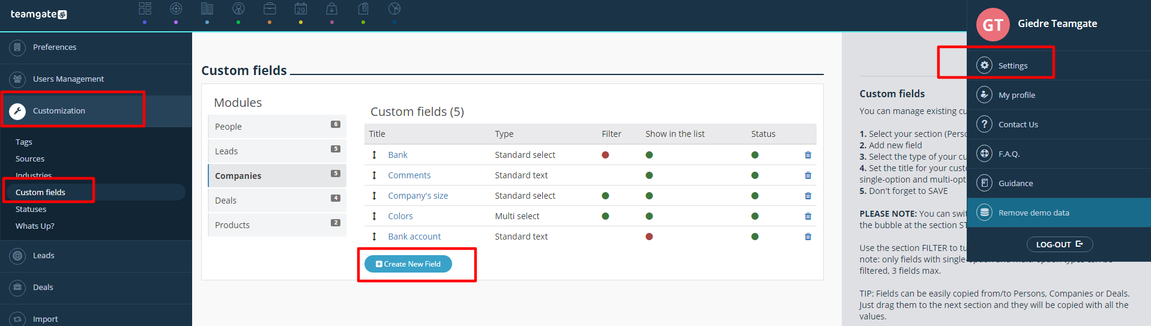The image size is (1151, 326).
Task: Open the reports pie chart icon
Action: 394,8
